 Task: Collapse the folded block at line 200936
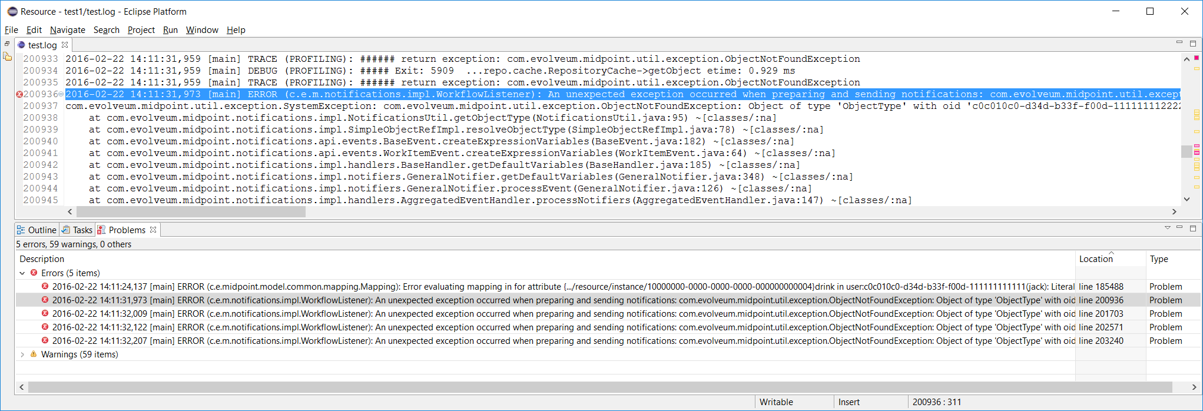61,94
